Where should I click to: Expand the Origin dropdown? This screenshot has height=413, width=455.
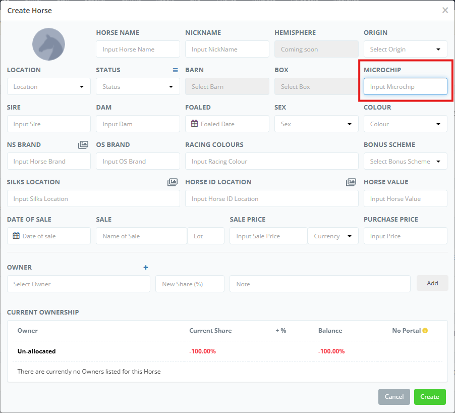tap(405, 49)
